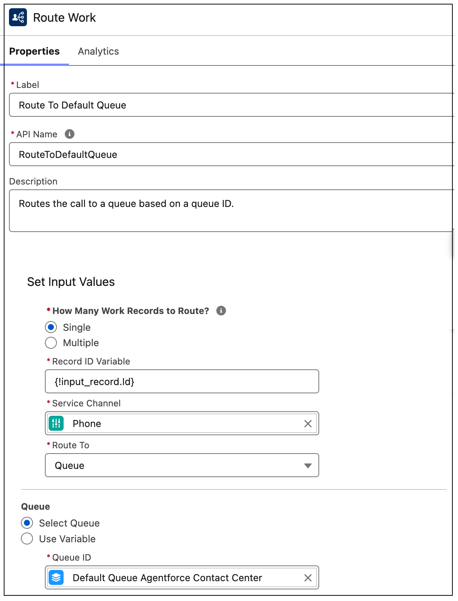This screenshot has width=458, height=601.
Task: Click the Default Queue layers icon
Action: pos(56,577)
